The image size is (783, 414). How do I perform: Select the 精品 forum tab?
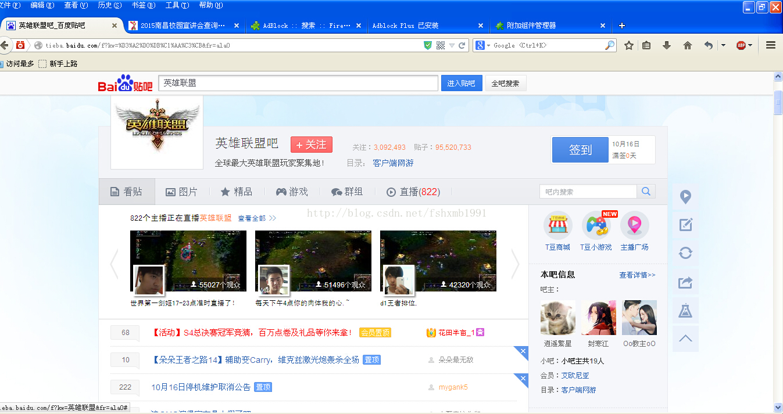pyautogui.click(x=236, y=192)
